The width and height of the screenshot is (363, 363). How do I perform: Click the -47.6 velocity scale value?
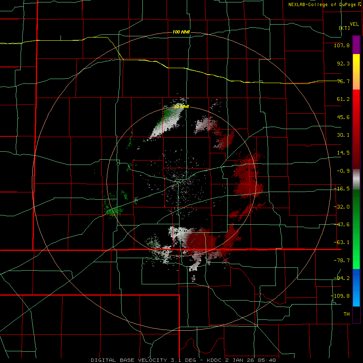[342, 225]
